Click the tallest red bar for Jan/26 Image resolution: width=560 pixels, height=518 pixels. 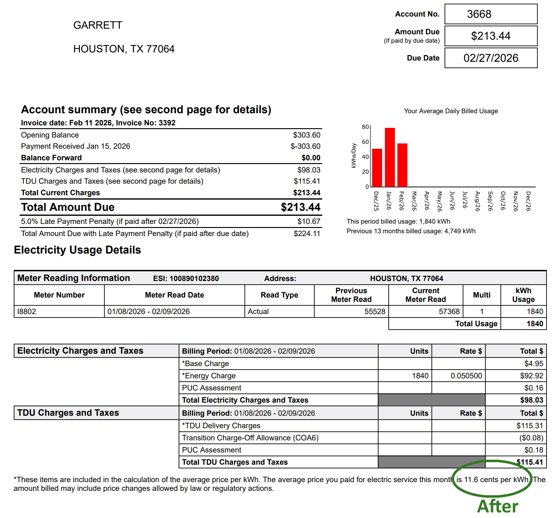(390, 157)
